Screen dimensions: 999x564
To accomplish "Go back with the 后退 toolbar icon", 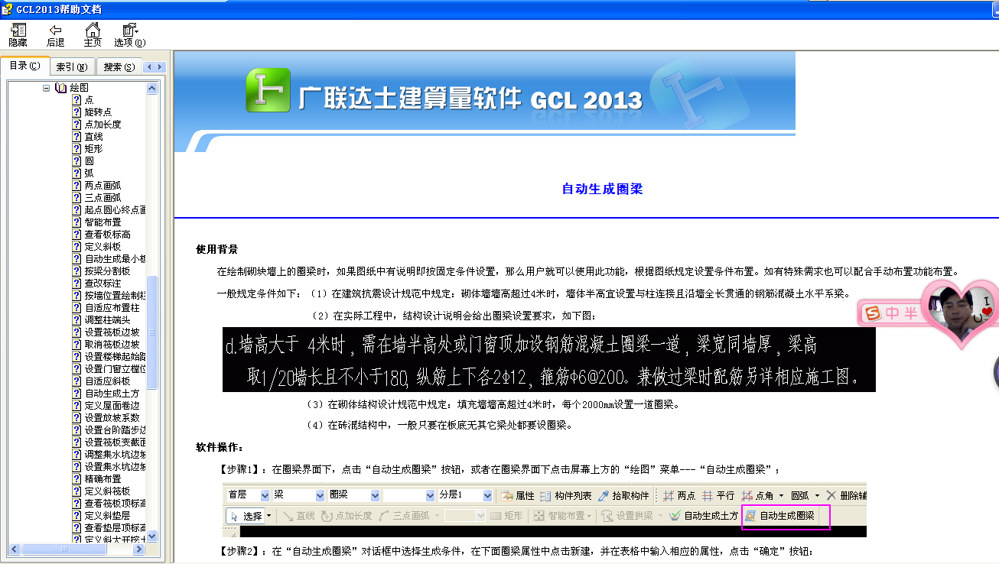I will tap(55, 34).
